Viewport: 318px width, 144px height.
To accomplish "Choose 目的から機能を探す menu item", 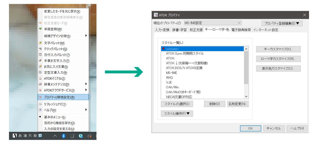I will (63, 123).
